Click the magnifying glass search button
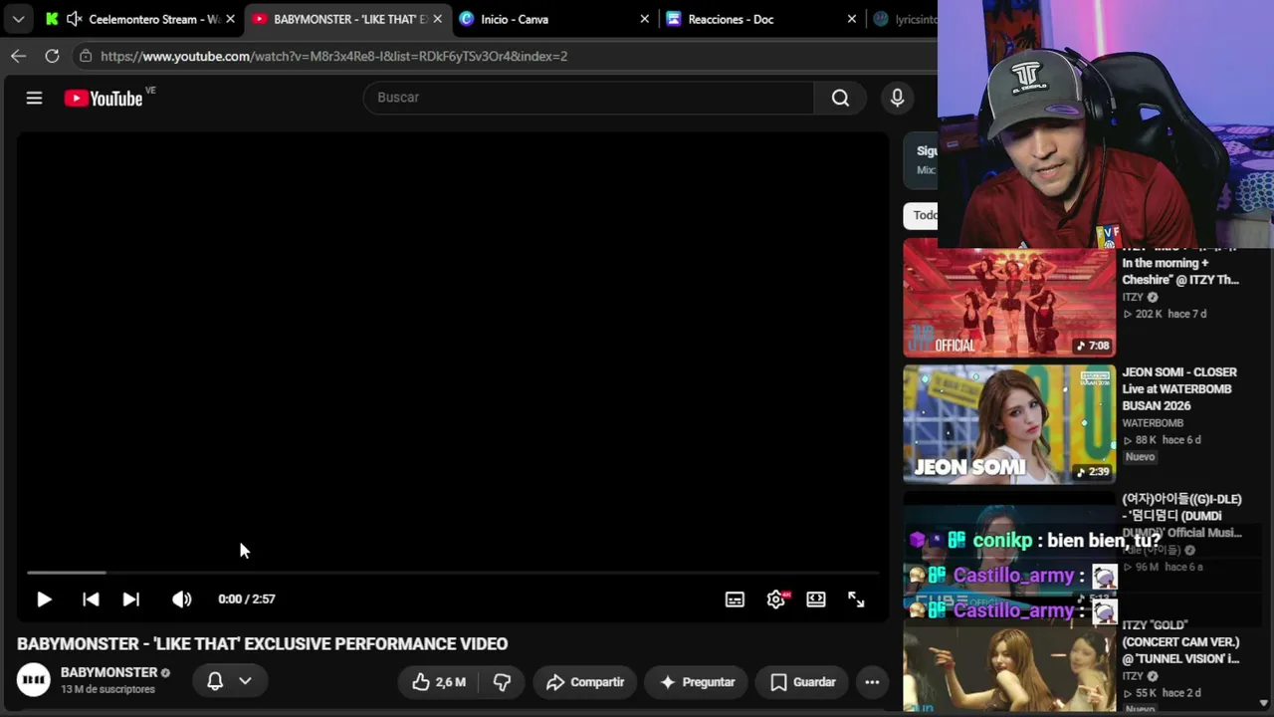The height and width of the screenshot is (717, 1274). (x=840, y=98)
